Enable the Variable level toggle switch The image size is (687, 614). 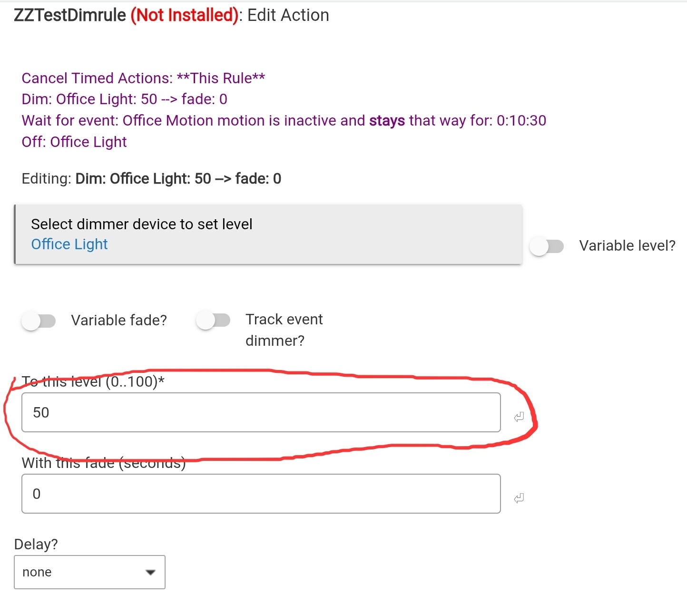click(547, 246)
